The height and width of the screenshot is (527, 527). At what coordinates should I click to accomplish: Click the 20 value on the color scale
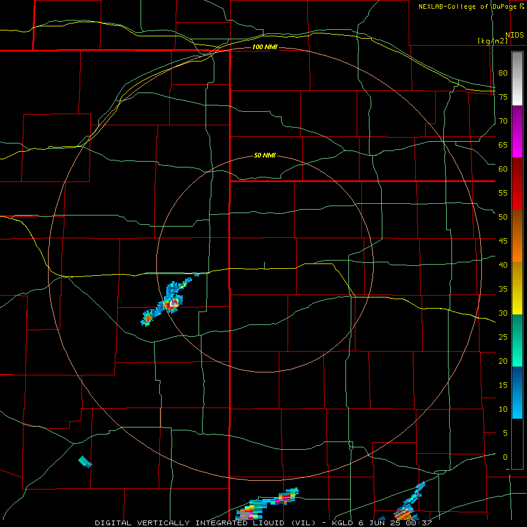503,361
